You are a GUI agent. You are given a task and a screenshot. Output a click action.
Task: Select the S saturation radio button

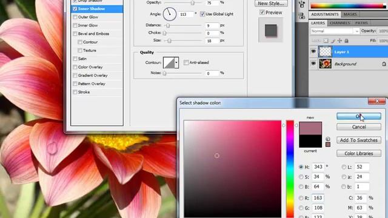click(x=301, y=177)
